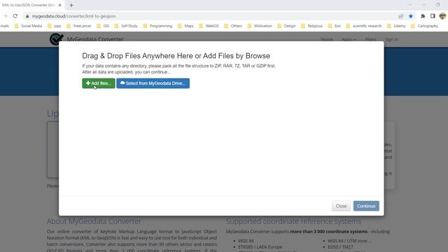448x252 pixels.
Task: Open the Self Study bookmark folder
Action: (126, 26)
